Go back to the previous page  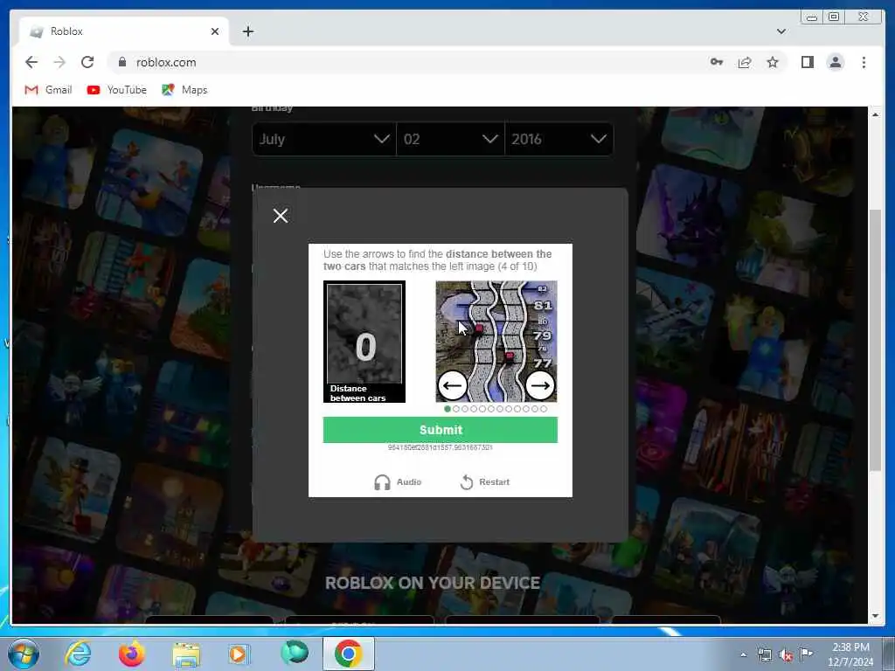coord(31,62)
